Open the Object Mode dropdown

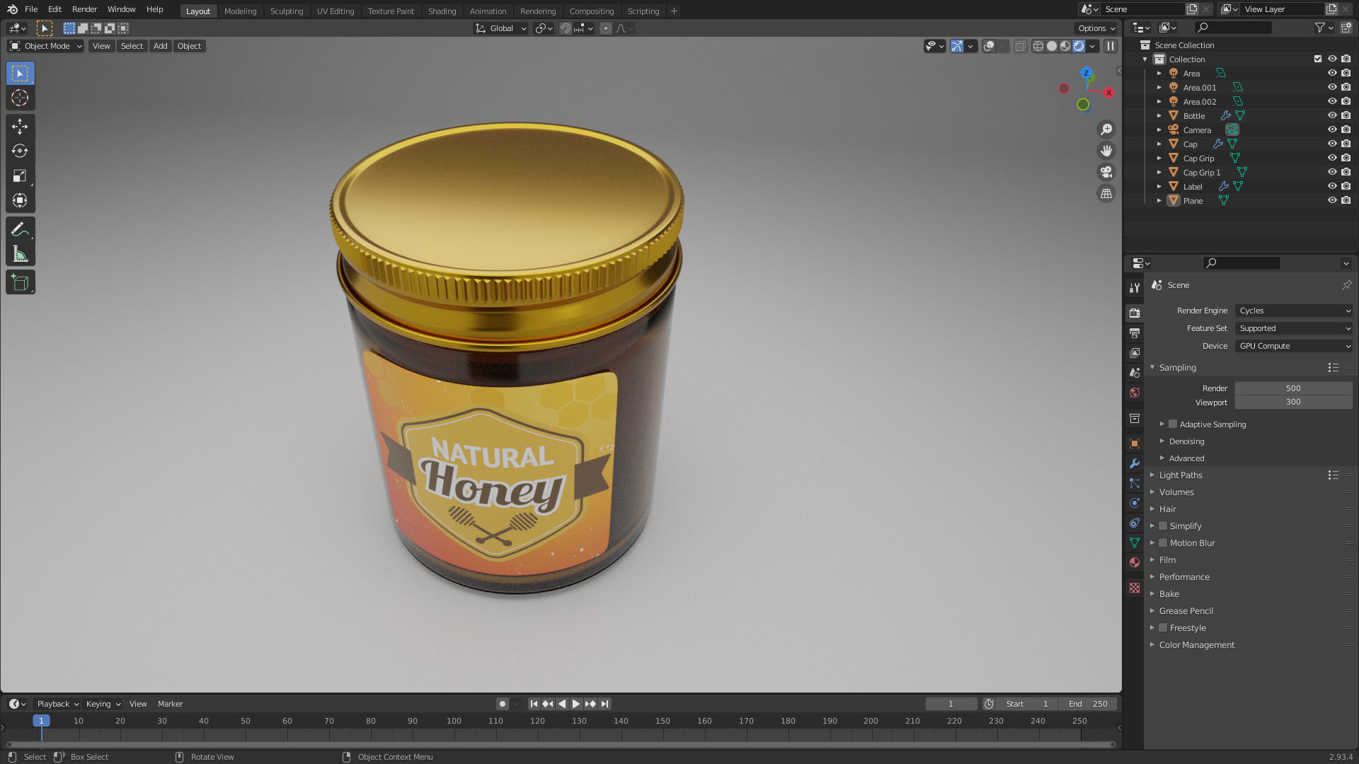[46, 46]
